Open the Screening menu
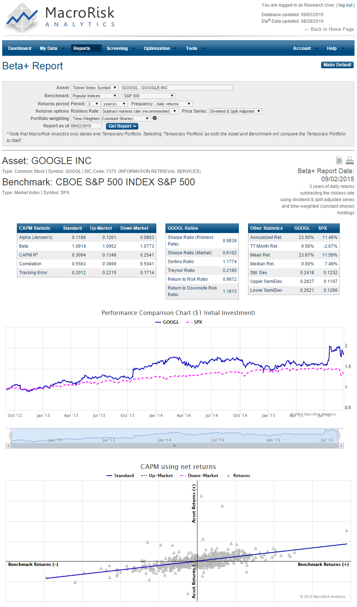Image resolution: width=357 pixels, height=607 pixels. [117, 48]
